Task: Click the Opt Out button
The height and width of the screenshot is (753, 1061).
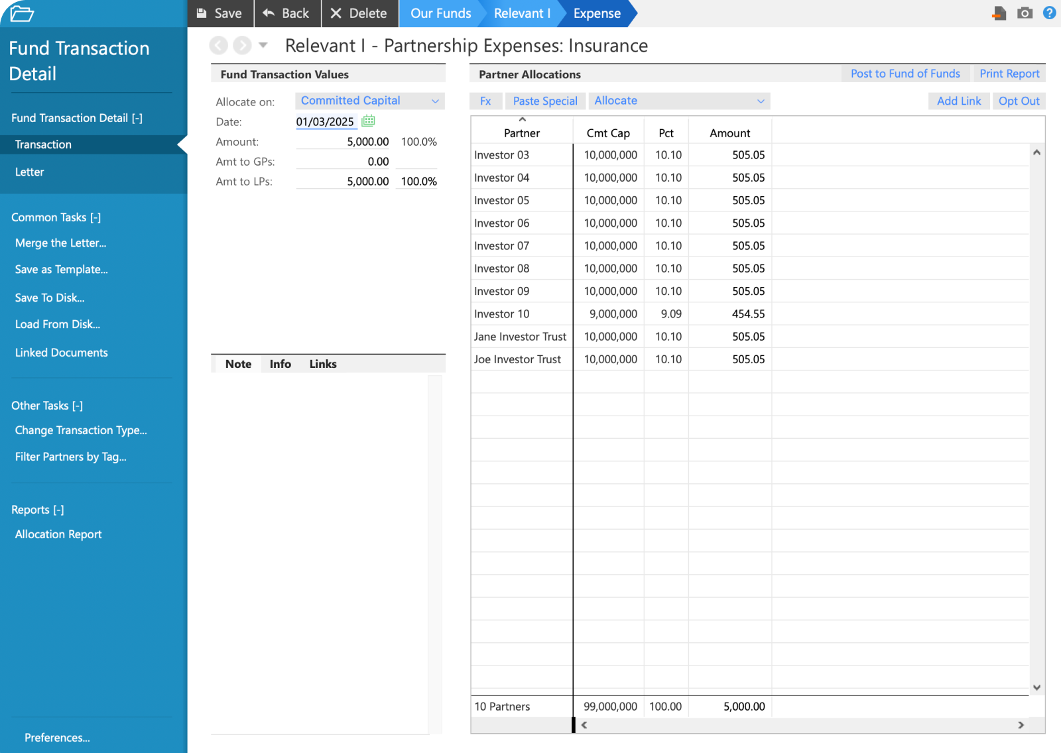Action: [1019, 101]
